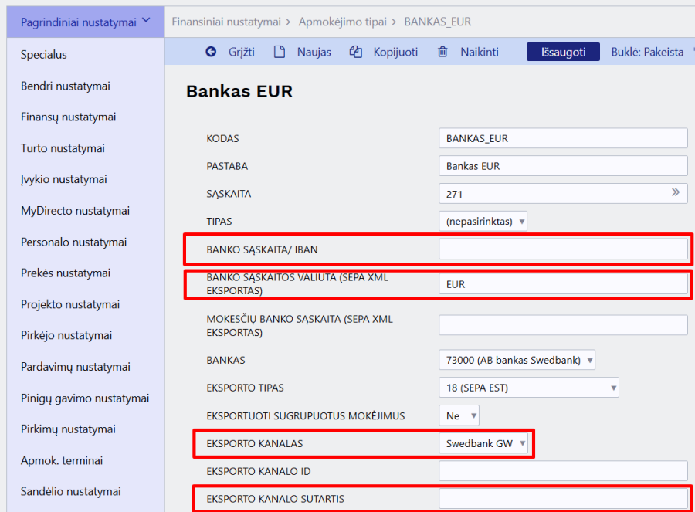
Task: Open Finansų nustatymai in sidebar
Action: pyautogui.click(x=68, y=117)
